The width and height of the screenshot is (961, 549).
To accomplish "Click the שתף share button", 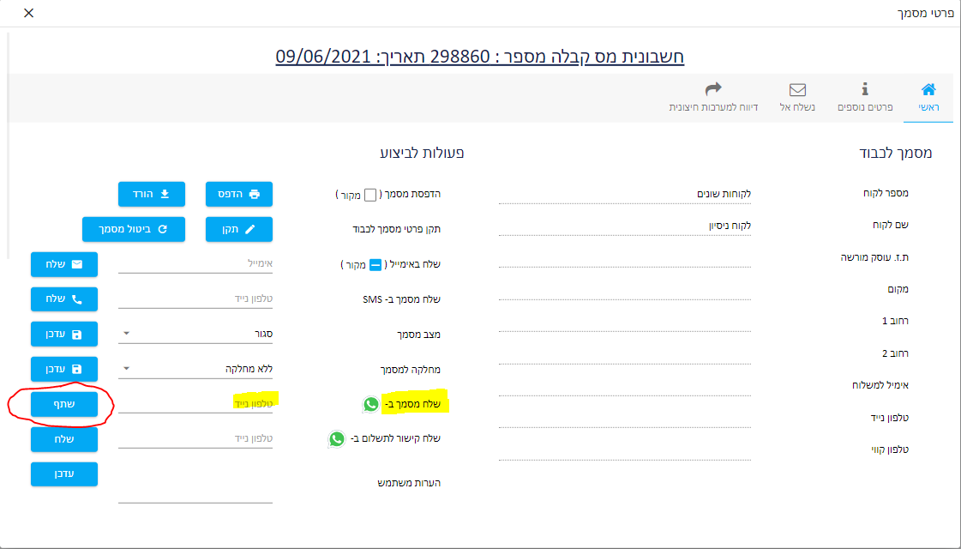I will [64, 404].
